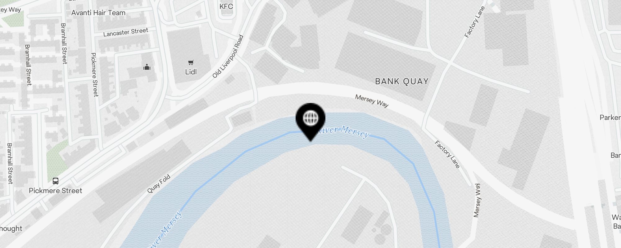Select the Factory Lane label at top right
The image size is (621, 248).
tap(474, 22)
